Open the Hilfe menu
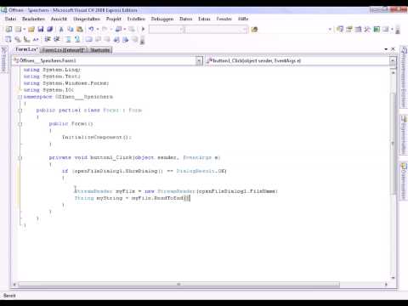The width and height of the screenshot is (408, 306). click(x=243, y=19)
